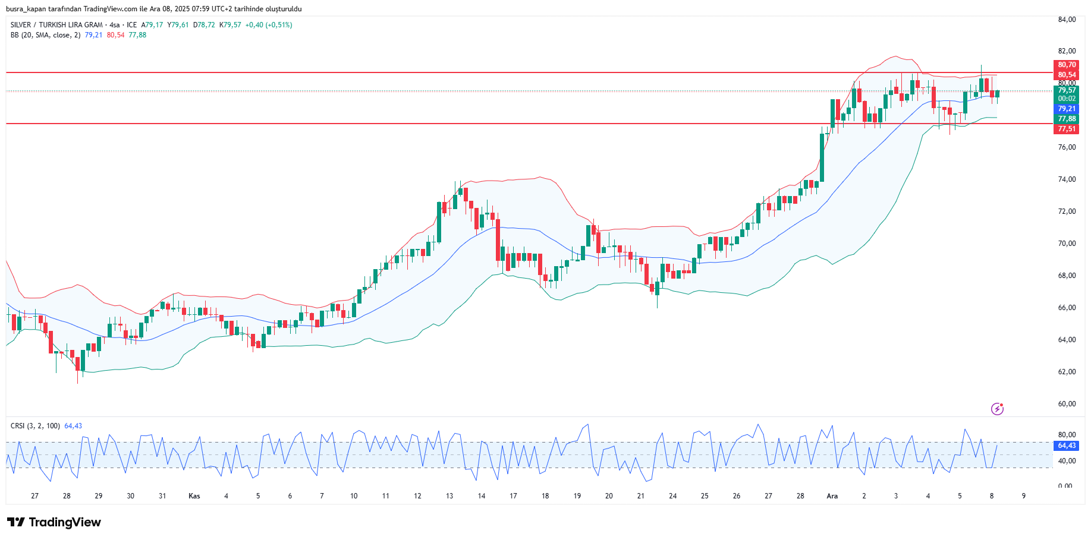This screenshot has width=1091, height=540.
Task: Click the green 77,88 lower band label
Action: [1067, 119]
